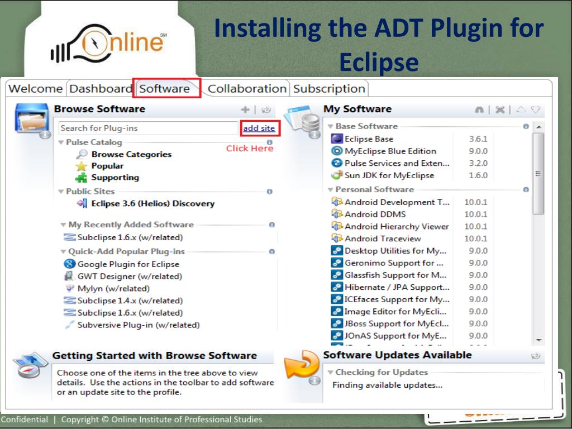The width and height of the screenshot is (572, 429).
Task: Click the GWT Designer icon
Action: 69,276
